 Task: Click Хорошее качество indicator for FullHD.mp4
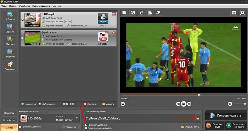(53, 26)
